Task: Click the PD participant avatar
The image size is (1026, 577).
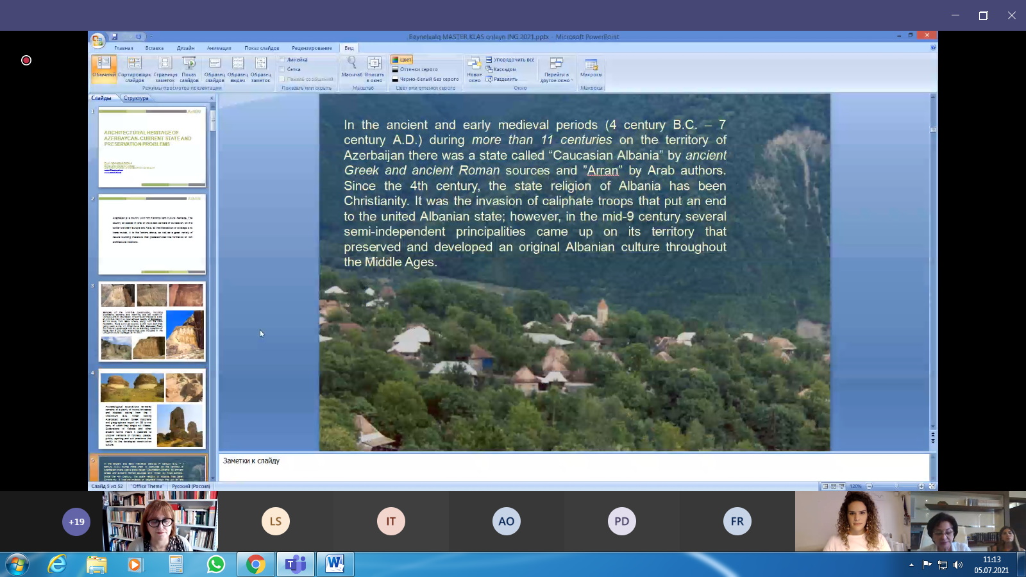Action: point(622,521)
